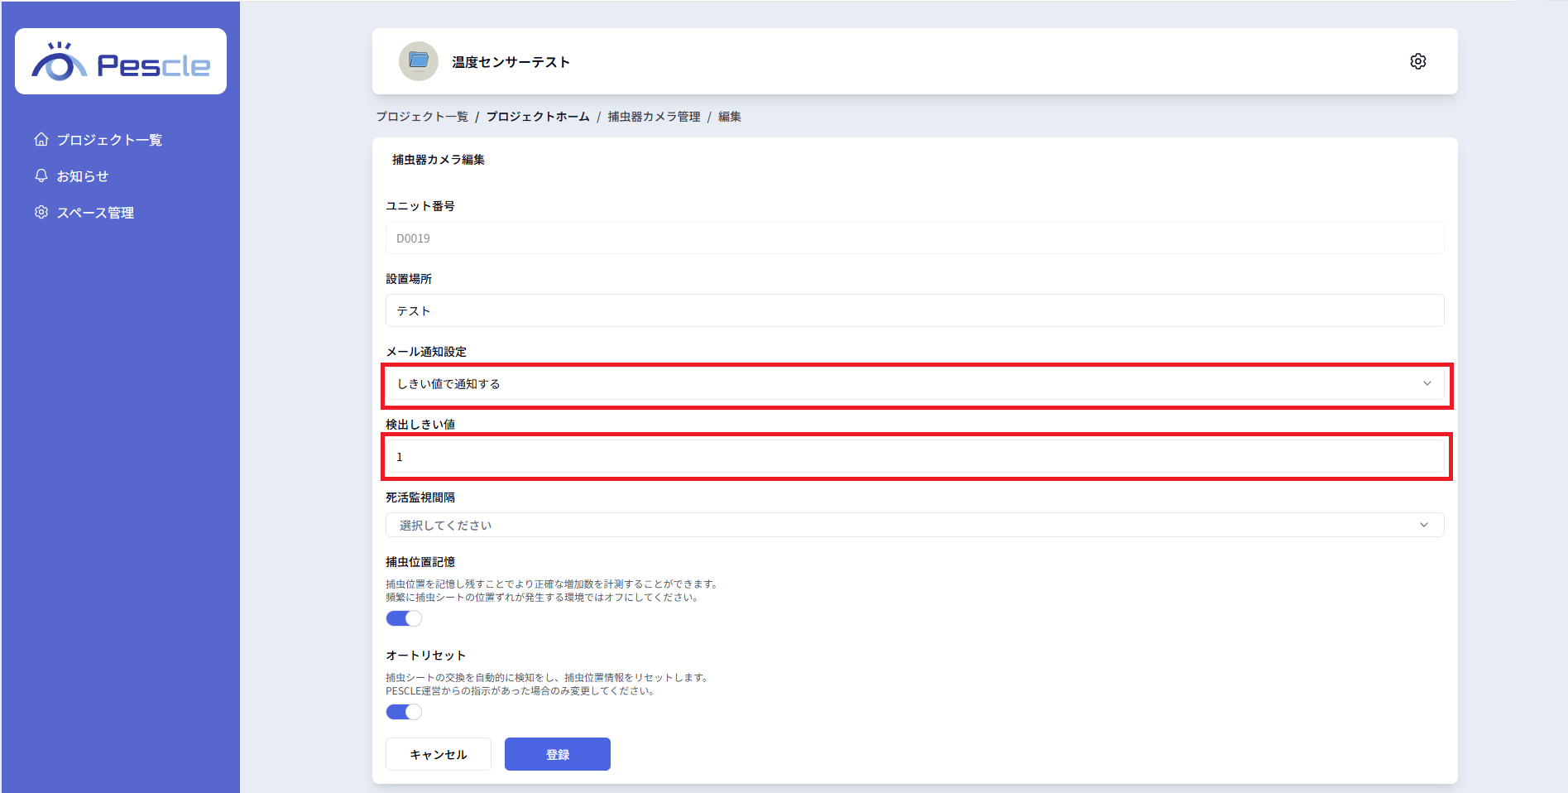Open project settings gear at top right
This screenshot has width=1568, height=793.
(x=1417, y=61)
